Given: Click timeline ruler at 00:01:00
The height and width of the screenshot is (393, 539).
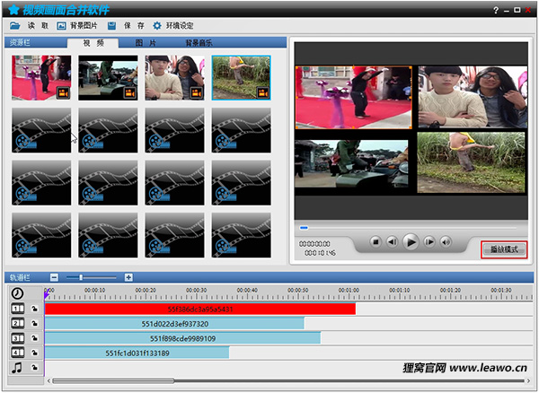Looking at the screenshot, I should pos(349,291).
